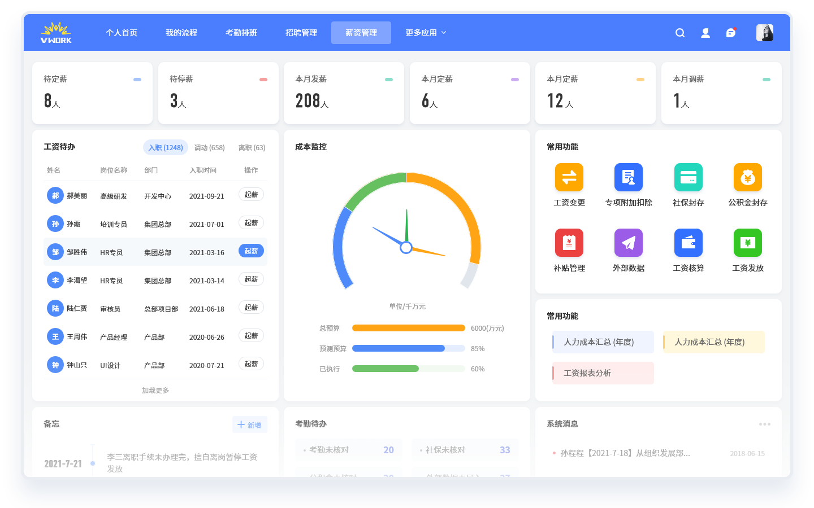Image resolution: width=814 pixels, height=508 pixels.
Task: Open the messages icon with red dot
Action: tap(731, 33)
